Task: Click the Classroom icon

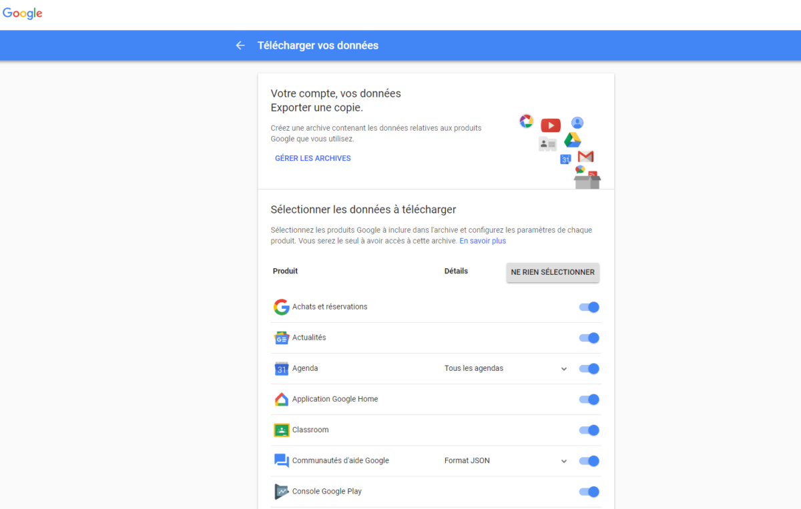Action: 281,430
